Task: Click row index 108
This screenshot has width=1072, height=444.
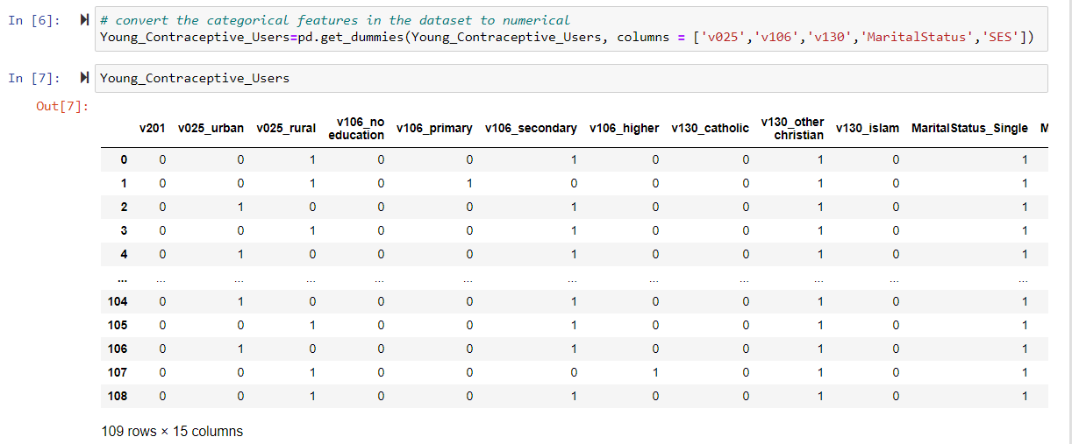Action: coord(118,396)
